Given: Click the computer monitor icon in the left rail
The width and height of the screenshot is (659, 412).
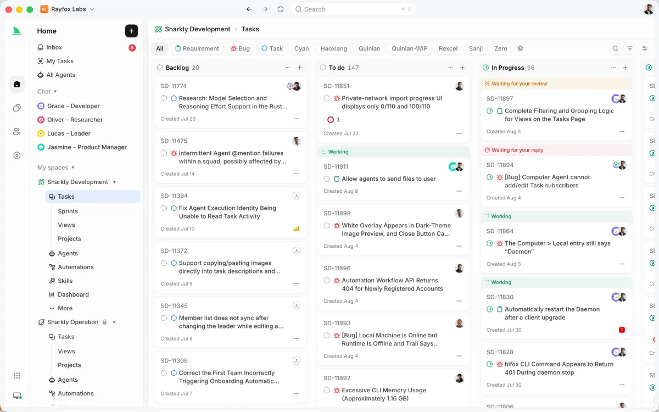Looking at the screenshot, I should [17, 396].
